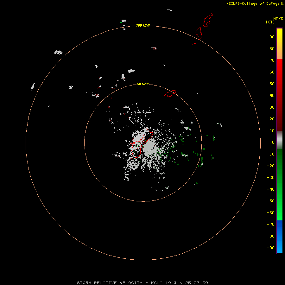Click the 90 knot value on the scale
Screen dimensions: 285x285
272,37
